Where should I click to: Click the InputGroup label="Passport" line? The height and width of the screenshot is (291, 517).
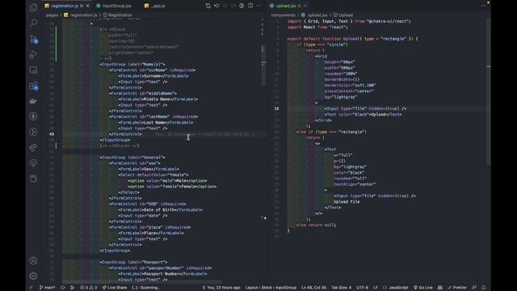point(133,262)
